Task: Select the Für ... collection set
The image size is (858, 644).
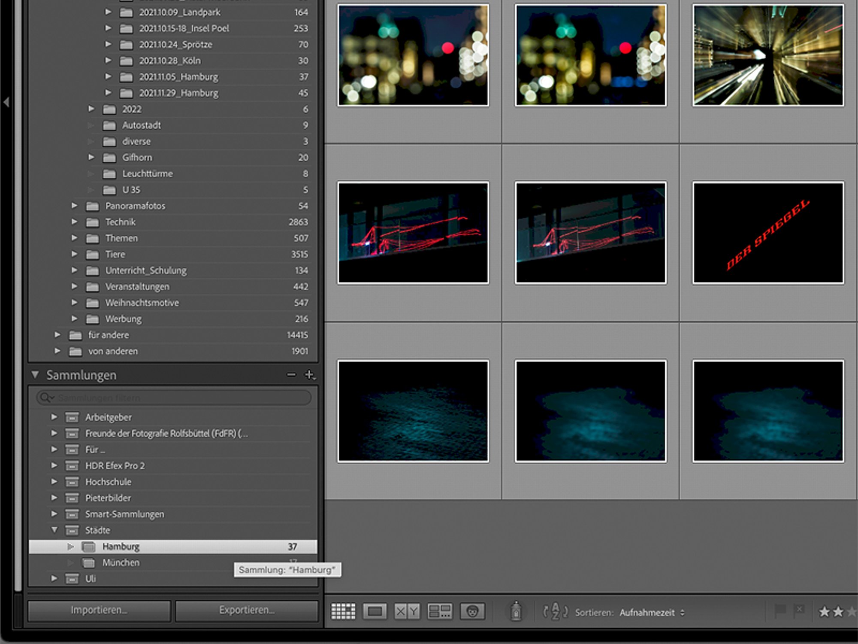Action: (95, 450)
